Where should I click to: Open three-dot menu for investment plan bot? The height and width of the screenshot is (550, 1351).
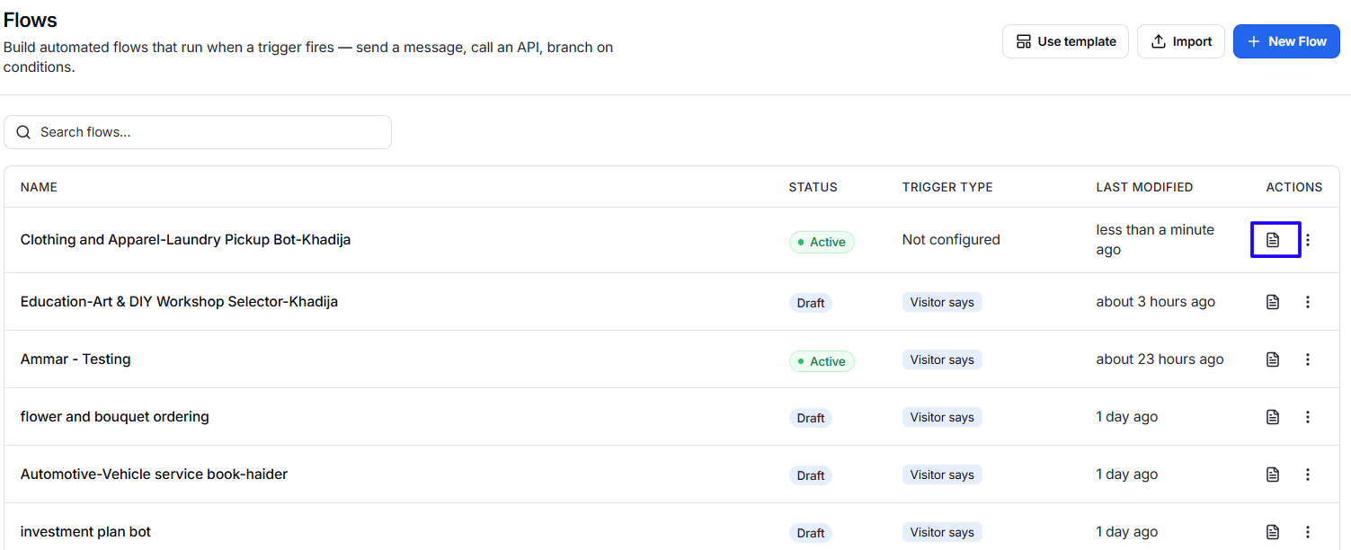click(x=1308, y=532)
